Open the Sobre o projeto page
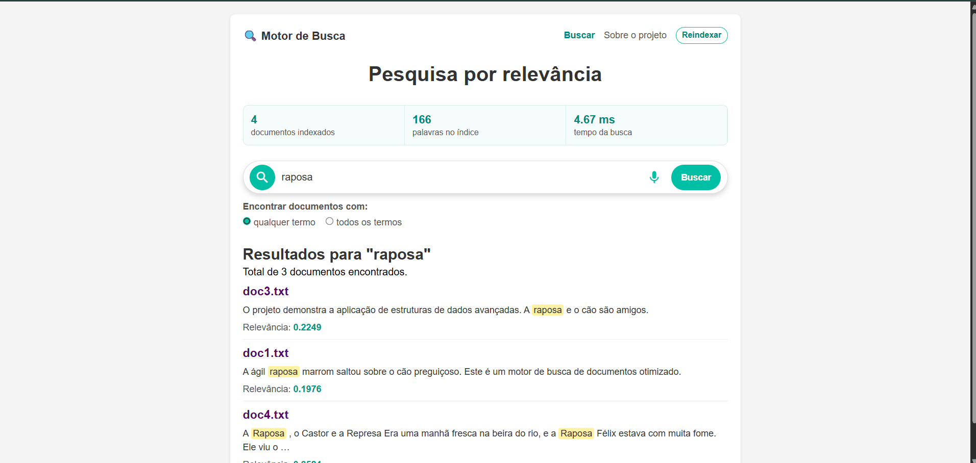976x463 pixels. pyautogui.click(x=635, y=35)
